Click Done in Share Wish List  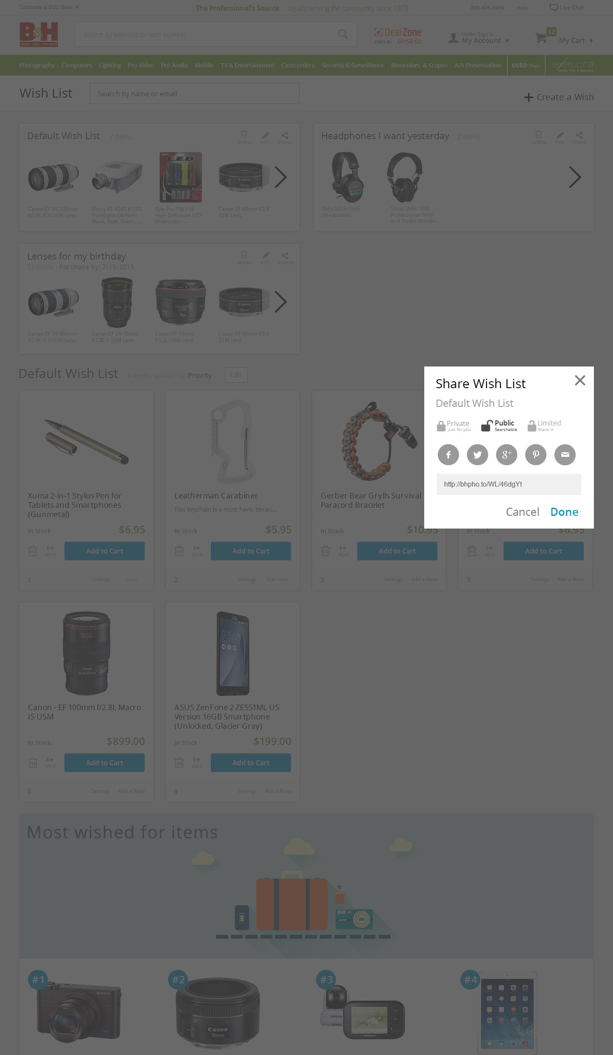(564, 512)
